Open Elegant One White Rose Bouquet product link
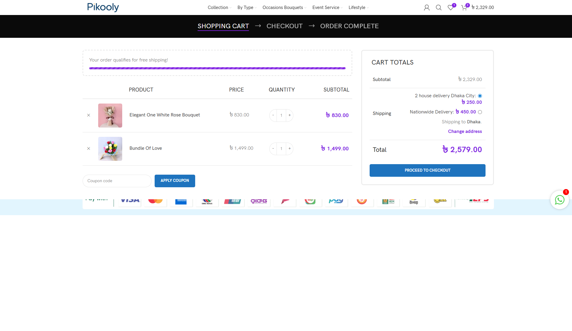Image resolution: width=572 pixels, height=331 pixels. 165,115
